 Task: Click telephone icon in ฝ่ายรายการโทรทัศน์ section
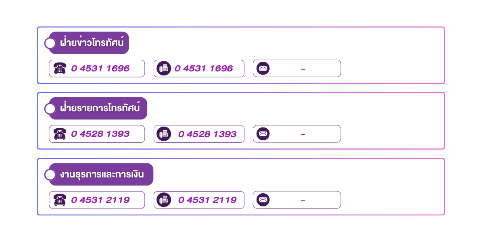coord(60,134)
